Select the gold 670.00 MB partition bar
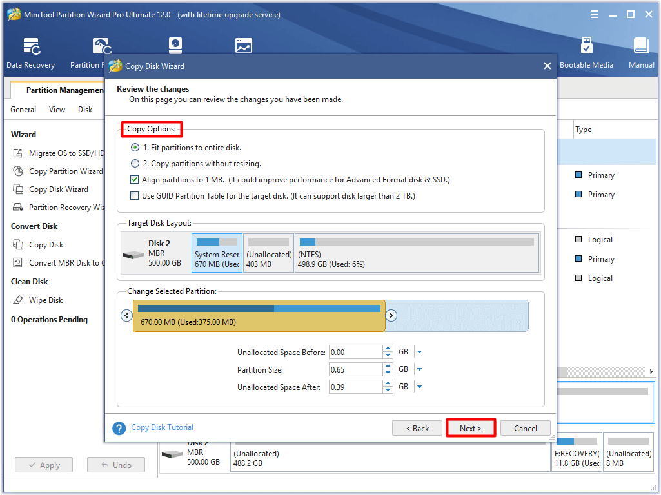Image resolution: width=661 pixels, height=495 pixels. point(259,316)
